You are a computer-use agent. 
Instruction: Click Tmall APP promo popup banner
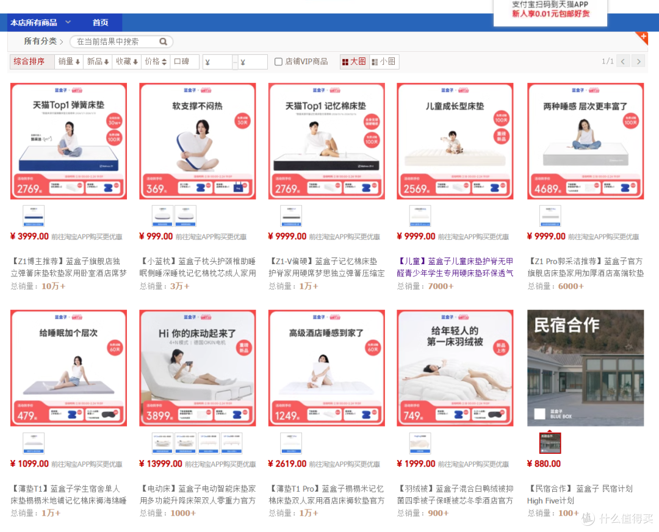click(550, 13)
